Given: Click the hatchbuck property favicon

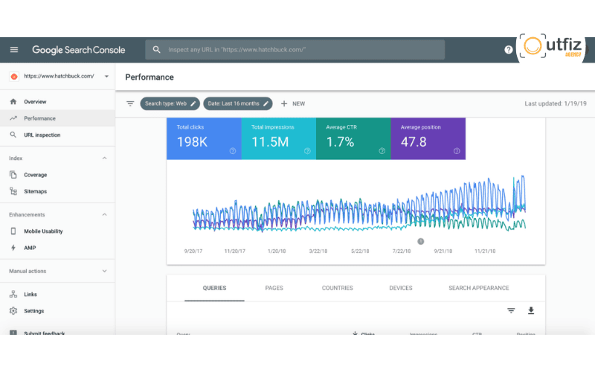Looking at the screenshot, I should (x=14, y=77).
